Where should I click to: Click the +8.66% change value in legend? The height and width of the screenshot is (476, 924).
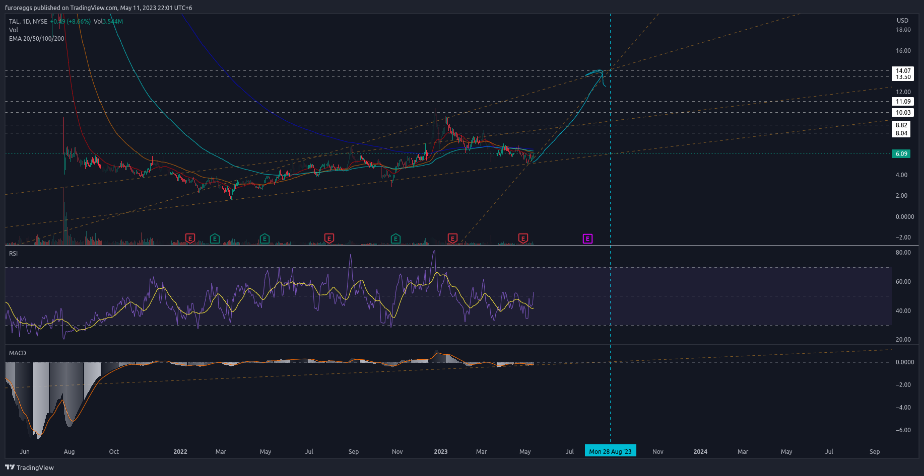click(79, 22)
